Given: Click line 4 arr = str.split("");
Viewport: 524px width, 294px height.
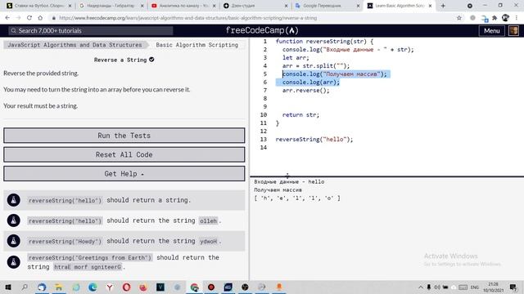Looking at the screenshot, I should [316, 65].
